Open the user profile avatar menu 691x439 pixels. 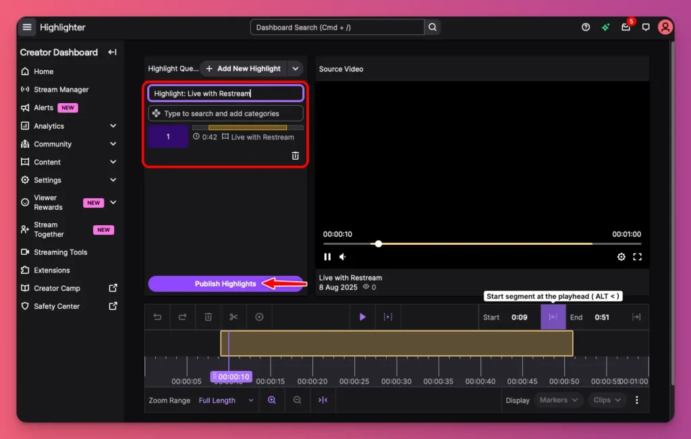(x=665, y=27)
